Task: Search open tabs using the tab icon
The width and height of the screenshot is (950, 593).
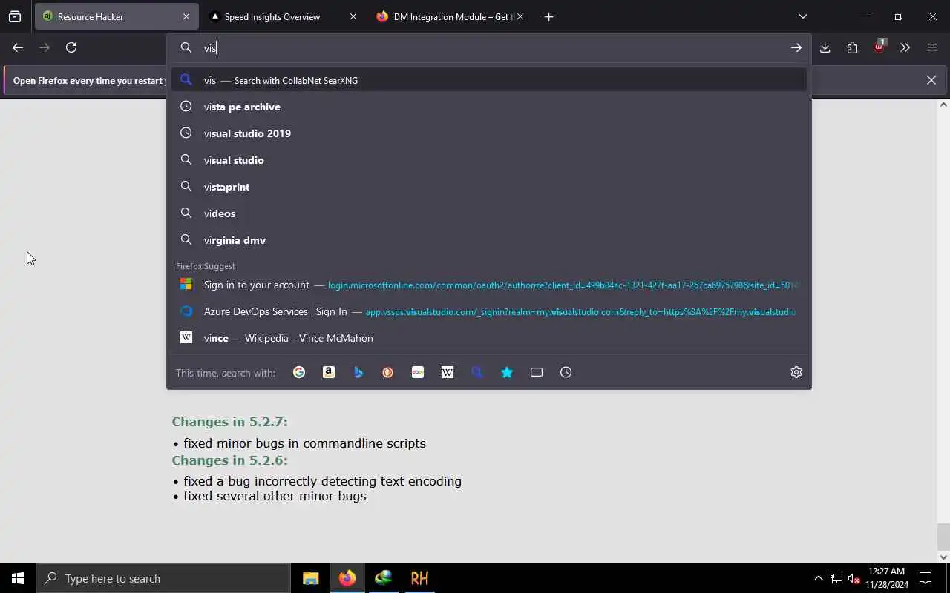Action: coord(537,372)
